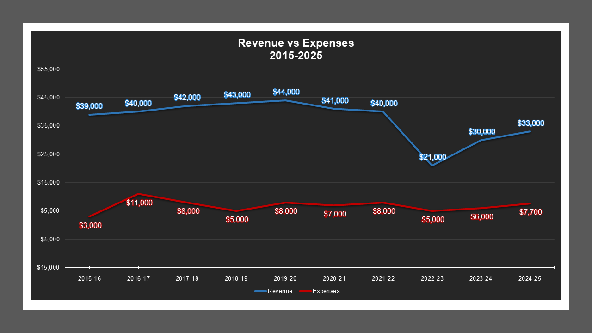Click the expenses peak at 2016-17
The width and height of the screenshot is (592, 333).
pos(138,194)
